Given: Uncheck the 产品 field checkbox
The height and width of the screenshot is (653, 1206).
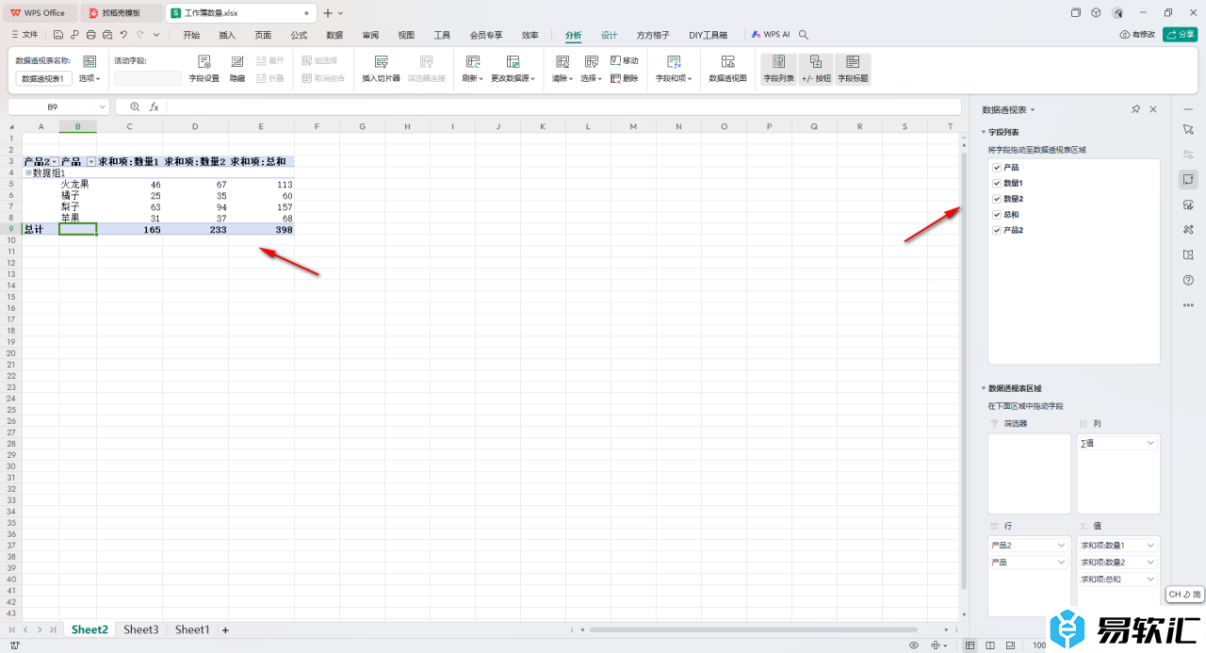Looking at the screenshot, I should click(x=997, y=167).
